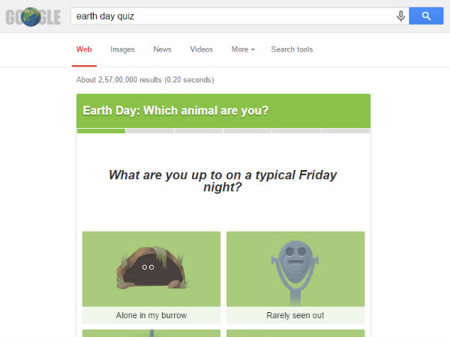The height and width of the screenshot is (337, 450).
Task: Select the Web tab
Action: coord(84,49)
